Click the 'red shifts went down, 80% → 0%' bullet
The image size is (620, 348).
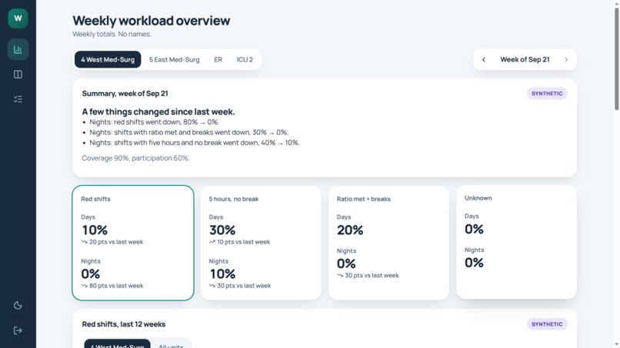(x=154, y=122)
